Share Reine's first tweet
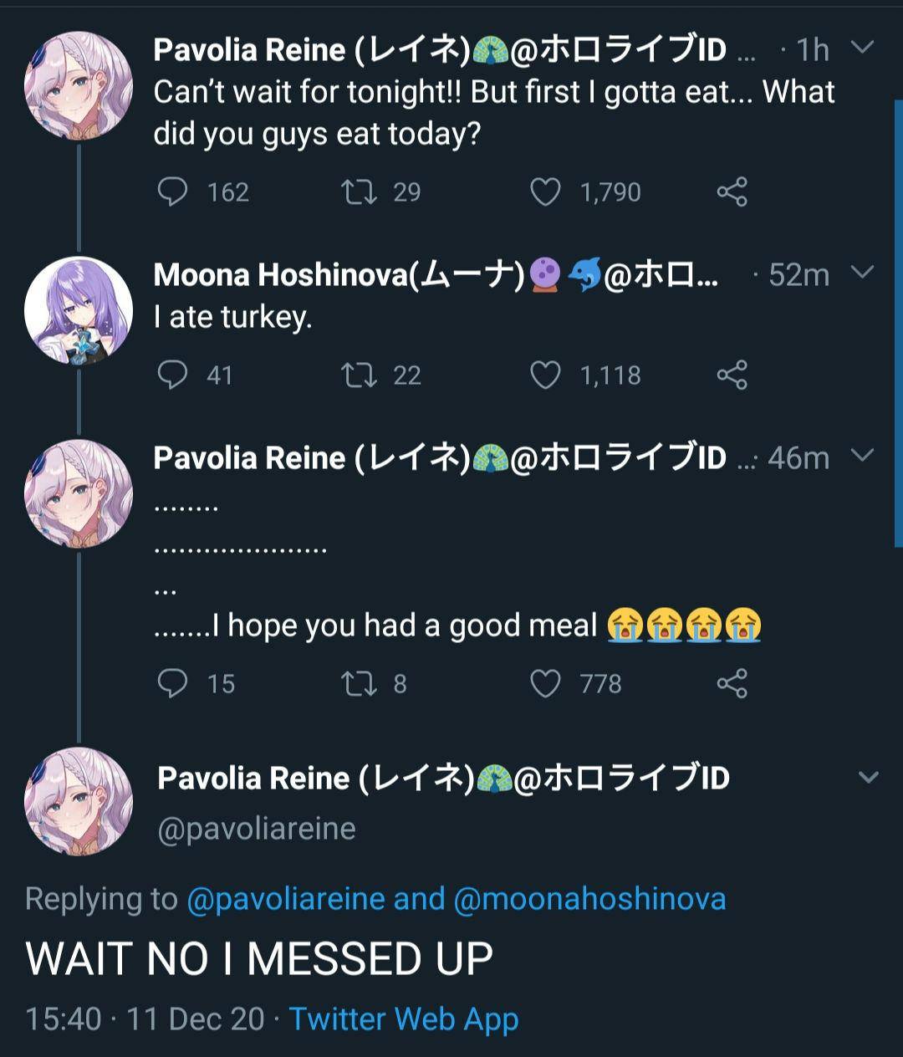This screenshot has width=903, height=1057. click(x=734, y=192)
